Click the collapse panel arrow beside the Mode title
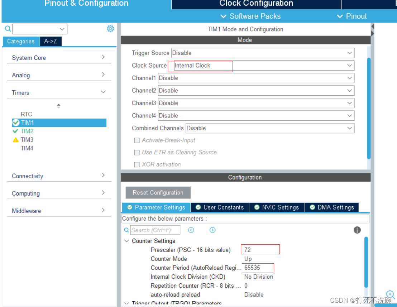Image resolution: width=397 pixels, height=307 pixels. coord(372,26)
